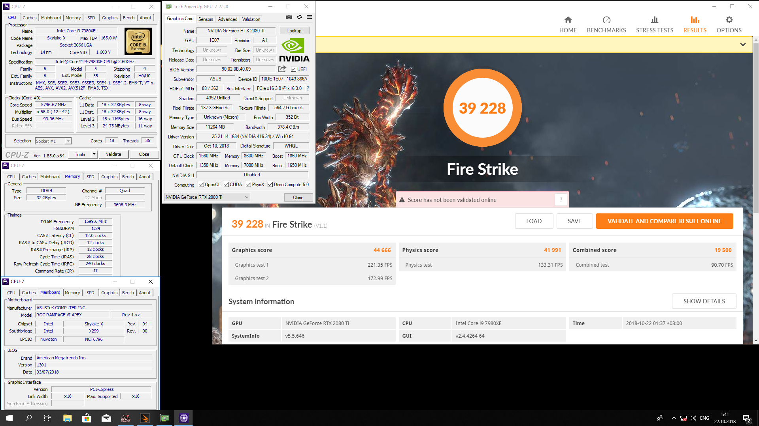Image resolution: width=759 pixels, height=426 pixels.
Task: Open the Validation tab in GPU-Z
Action: click(251, 19)
